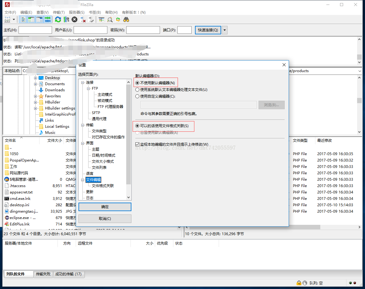This screenshot has height=289, width=365.
Task: Click the cancel current operation icon
Action: point(75,19)
